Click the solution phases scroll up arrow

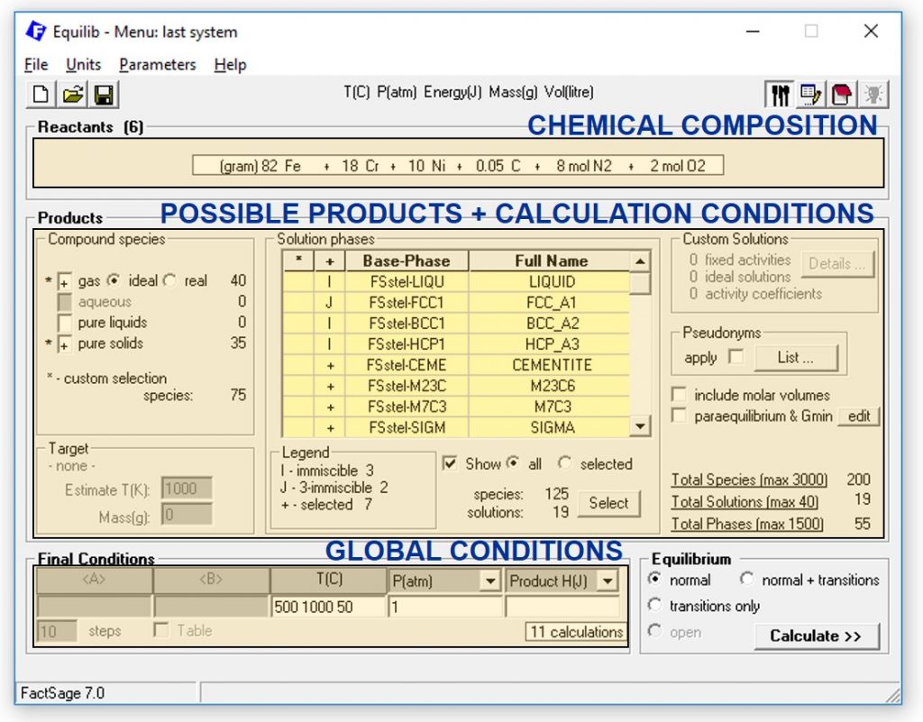click(x=640, y=260)
